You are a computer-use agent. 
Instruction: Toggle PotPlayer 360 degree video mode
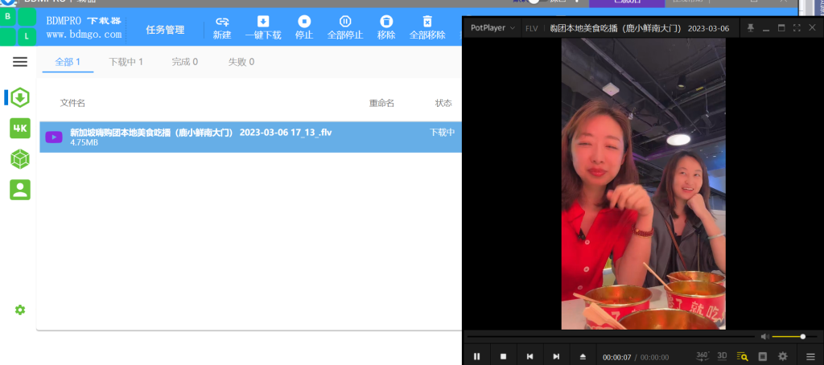[x=702, y=356]
